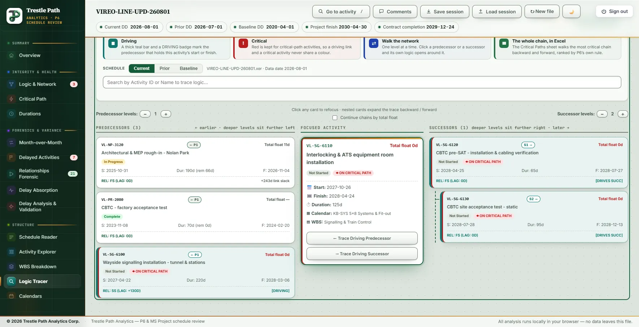Image resolution: width=639 pixels, height=327 pixels.
Task: Collapse P1 badge on VL-NP-3120 card
Action: click(x=194, y=145)
